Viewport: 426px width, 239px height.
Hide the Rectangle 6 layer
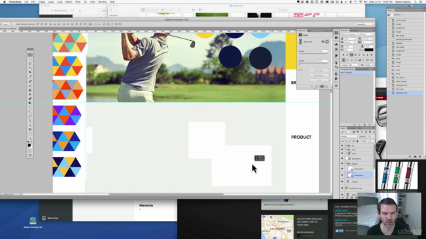342,169
